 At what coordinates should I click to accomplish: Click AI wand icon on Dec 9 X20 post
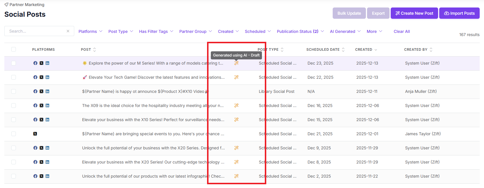pos(236,148)
